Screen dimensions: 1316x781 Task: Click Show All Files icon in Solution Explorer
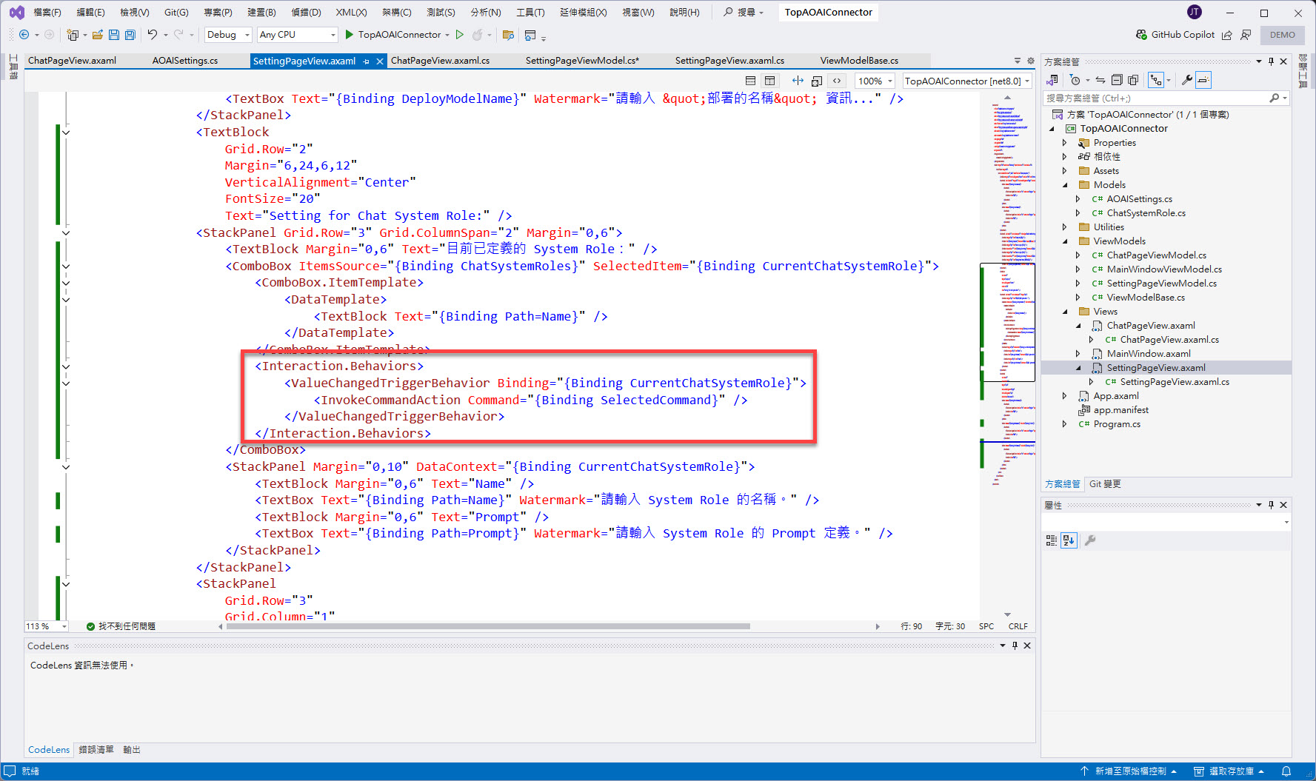1133,80
